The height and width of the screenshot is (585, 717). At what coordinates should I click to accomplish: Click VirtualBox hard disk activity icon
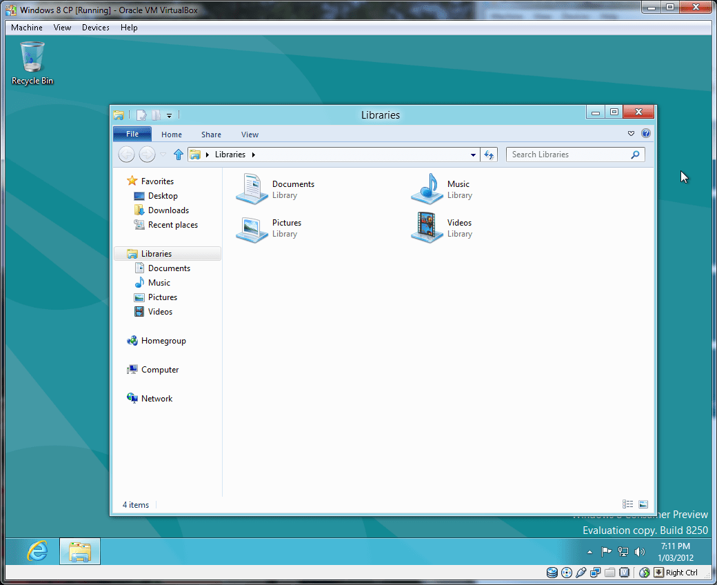[552, 572]
